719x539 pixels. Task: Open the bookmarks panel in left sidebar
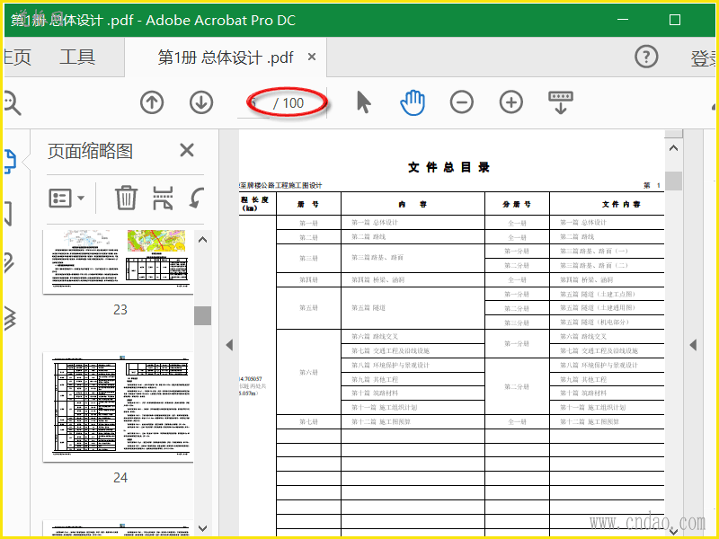(x=8, y=213)
